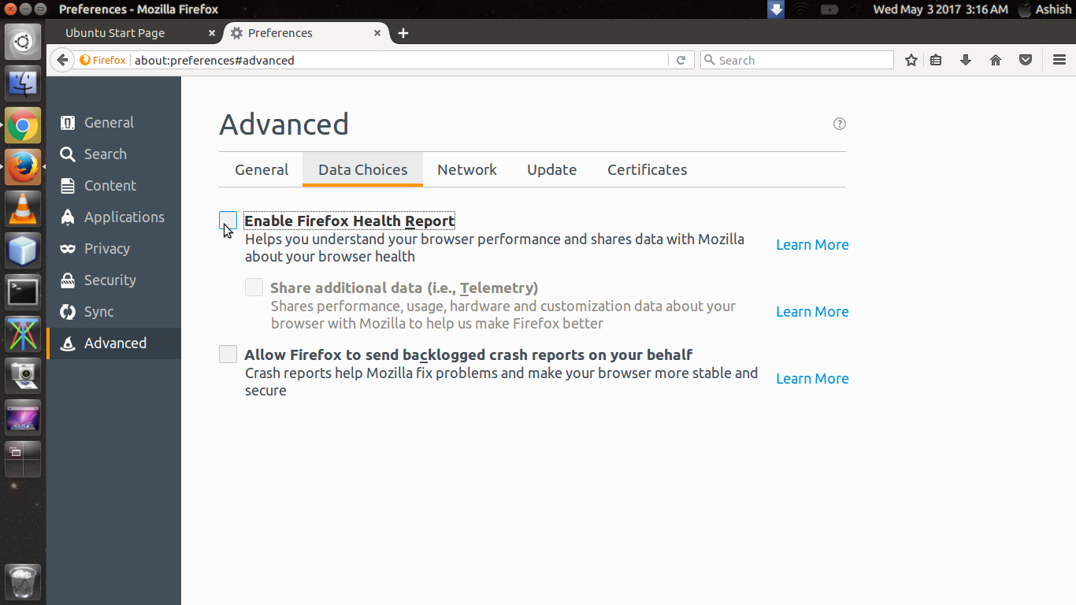Viewport: 1076px width, 605px height.
Task: Open General in preferences sidebar
Action: [113, 123]
